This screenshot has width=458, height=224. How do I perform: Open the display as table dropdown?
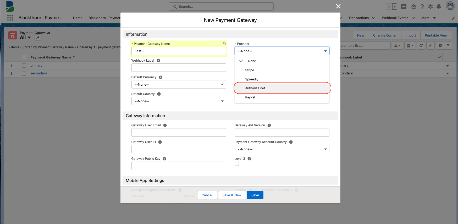[x=410, y=45]
